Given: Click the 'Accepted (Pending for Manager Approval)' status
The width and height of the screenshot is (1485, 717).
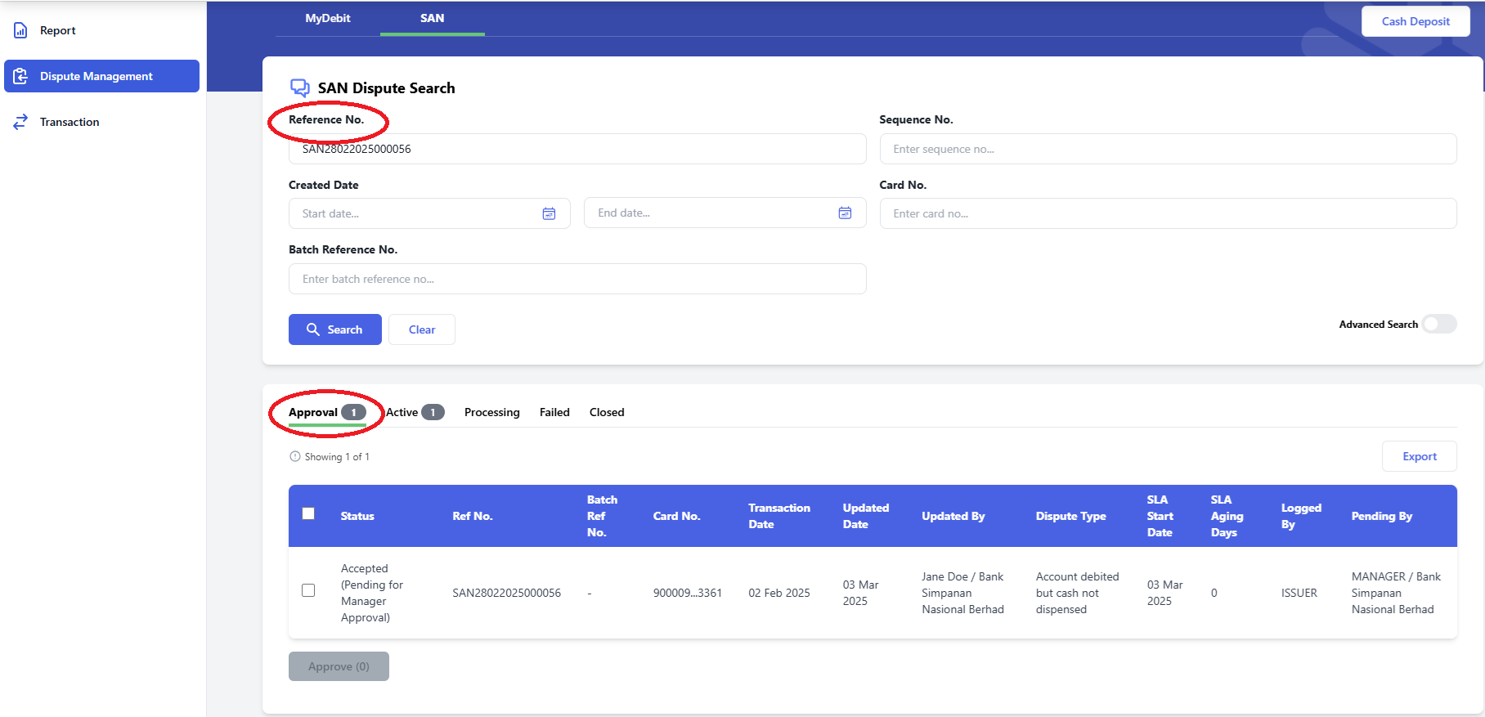Looking at the screenshot, I should tap(372, 593).
